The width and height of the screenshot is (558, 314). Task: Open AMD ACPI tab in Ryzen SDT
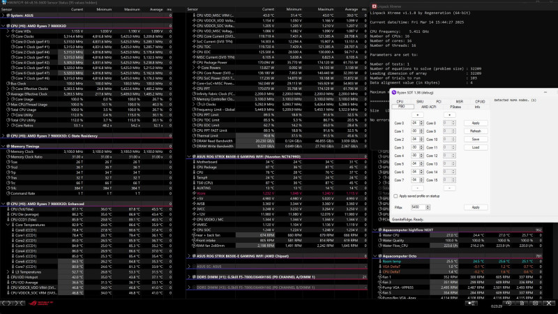coord(428,107)
